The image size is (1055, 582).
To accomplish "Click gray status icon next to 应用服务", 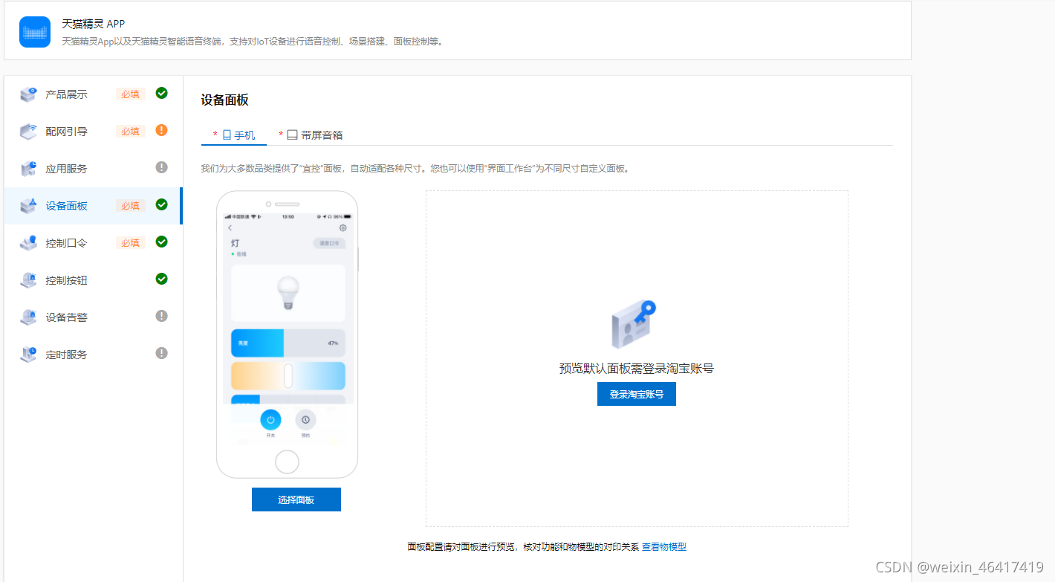I will 161,167.
